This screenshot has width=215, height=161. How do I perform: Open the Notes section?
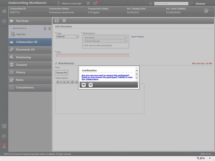(30, 80)
